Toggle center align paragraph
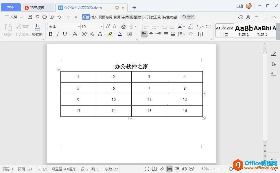The image size is (280, 173). 151,34
